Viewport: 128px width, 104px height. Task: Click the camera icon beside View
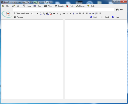46,6
